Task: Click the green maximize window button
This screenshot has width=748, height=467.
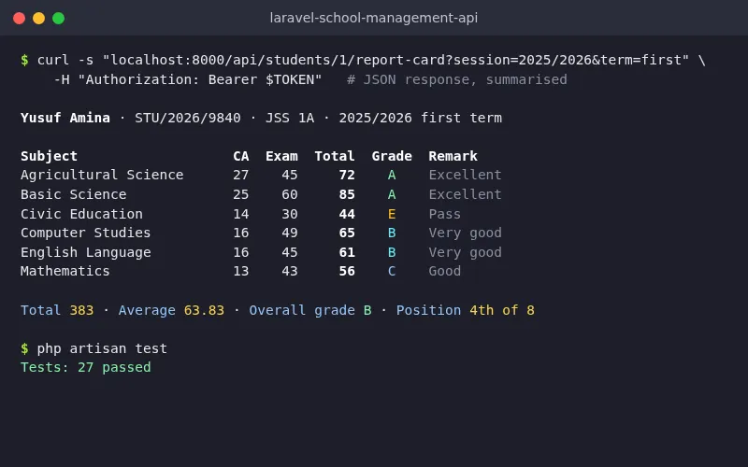Action: pos(58,18)
